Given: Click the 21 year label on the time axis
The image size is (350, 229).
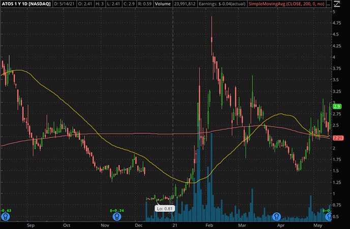Looking at the screenshot, I should point(175,225).
